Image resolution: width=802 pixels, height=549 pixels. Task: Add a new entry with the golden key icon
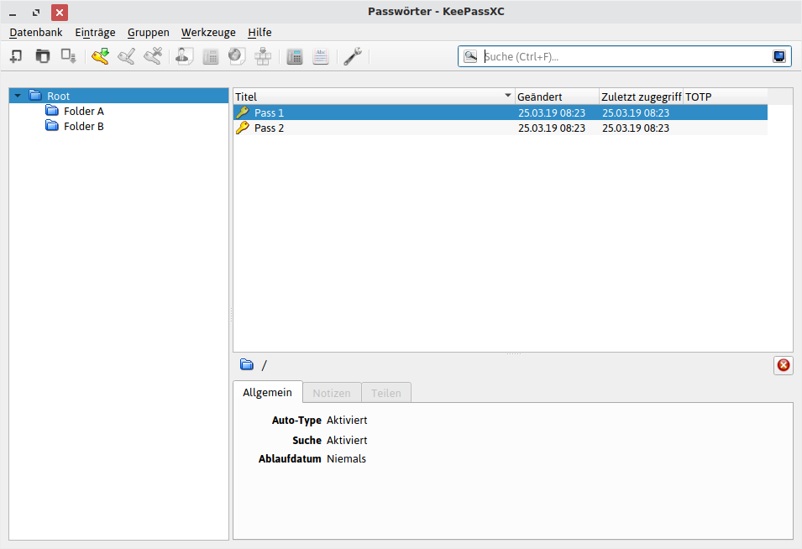click(x=100, y=56)
